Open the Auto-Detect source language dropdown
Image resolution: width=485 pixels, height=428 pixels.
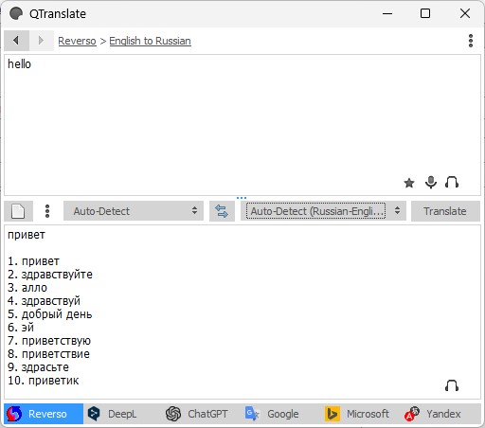point(134,211)
